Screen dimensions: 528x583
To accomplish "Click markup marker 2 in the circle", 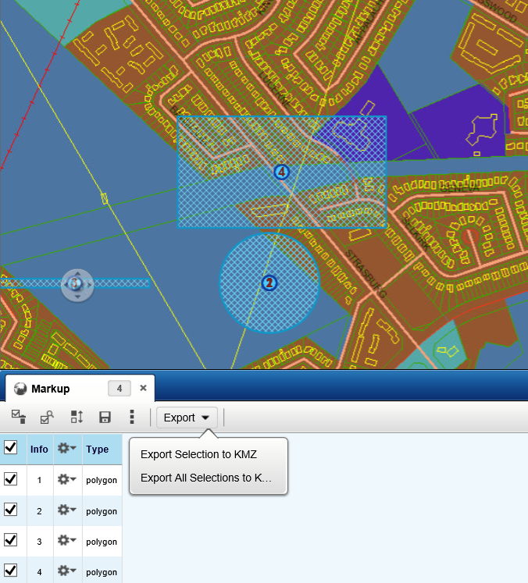I will tap(269, 283).
